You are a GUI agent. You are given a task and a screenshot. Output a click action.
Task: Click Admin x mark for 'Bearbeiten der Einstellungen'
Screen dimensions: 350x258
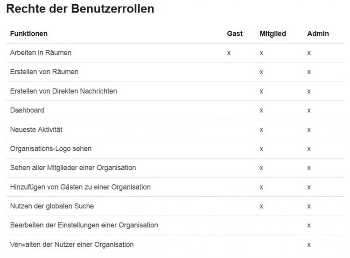point(309,225)
